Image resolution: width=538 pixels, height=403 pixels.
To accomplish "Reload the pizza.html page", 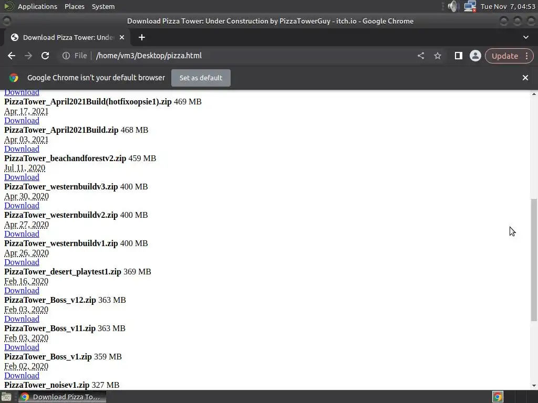I will point(45,56).
